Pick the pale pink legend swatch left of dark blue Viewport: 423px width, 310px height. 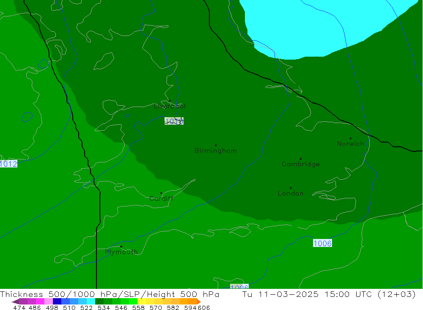point(49,302)
